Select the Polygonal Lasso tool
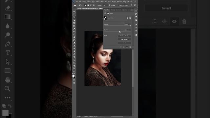The image size is (210, 118). [x=74, y=17]
